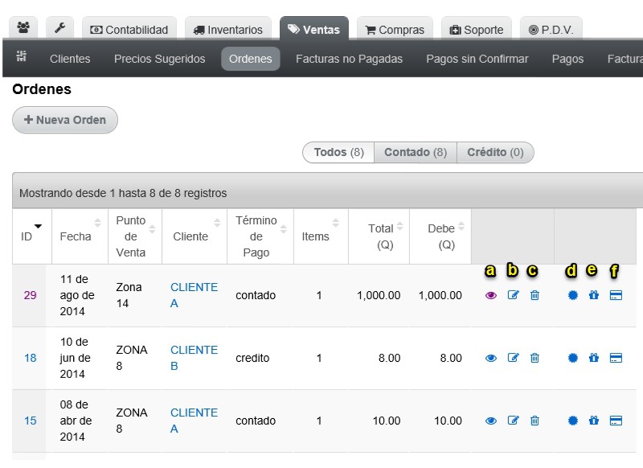Open the Soporte tab
This screenshot has width=643, height=468.
[x=477, y=30]
